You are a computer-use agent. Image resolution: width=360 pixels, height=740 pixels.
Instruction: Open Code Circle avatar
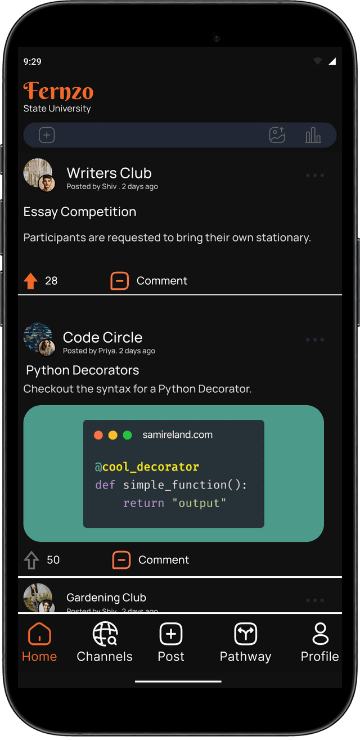39,339
